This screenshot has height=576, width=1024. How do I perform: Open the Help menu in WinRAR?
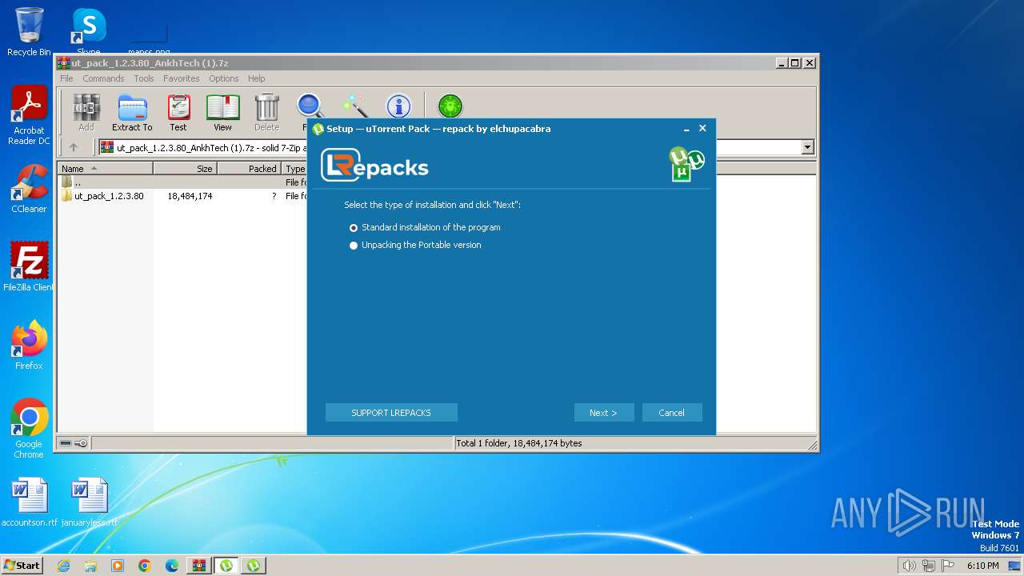coord(256,78)
